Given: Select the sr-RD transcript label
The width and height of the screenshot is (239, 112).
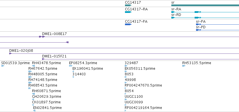Looking at the screenshot, I should coord(176,15).
